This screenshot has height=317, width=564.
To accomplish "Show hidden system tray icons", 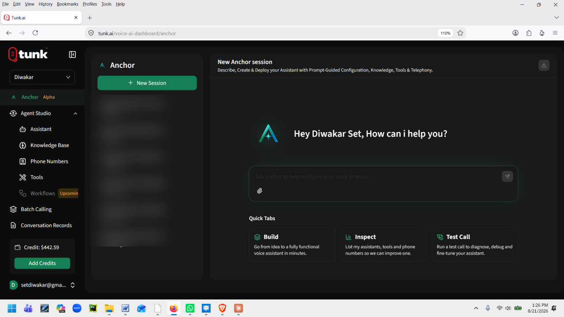I will [x=476, y=308].
